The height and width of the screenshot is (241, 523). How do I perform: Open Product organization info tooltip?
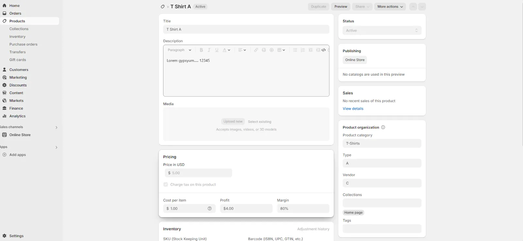(x=383, y=127)
